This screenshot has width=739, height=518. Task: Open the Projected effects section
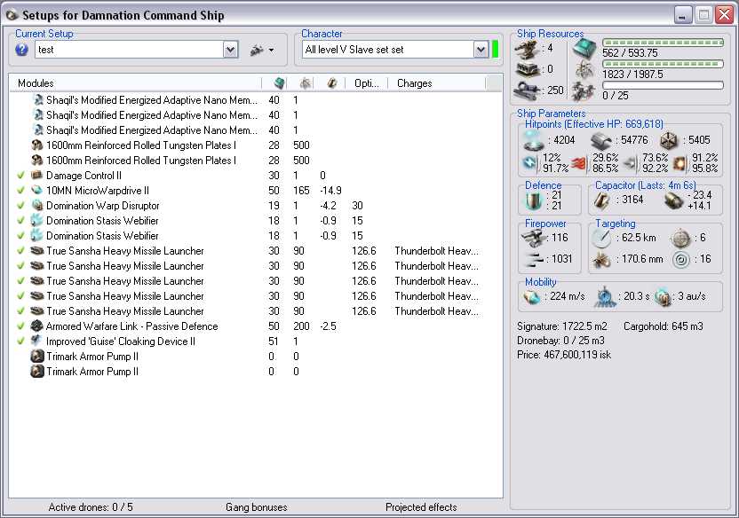pos(421,507)
